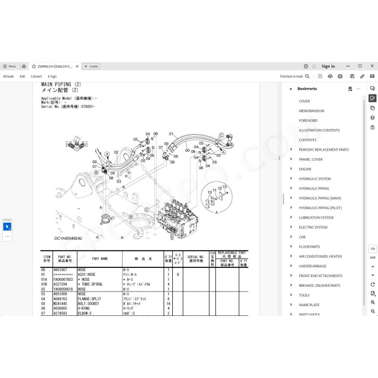Expand the HYDRAULIC SYSTEM bookmark
Image resolution: width=378 pixels, height=378 pixels.
(x=291, y=178)
